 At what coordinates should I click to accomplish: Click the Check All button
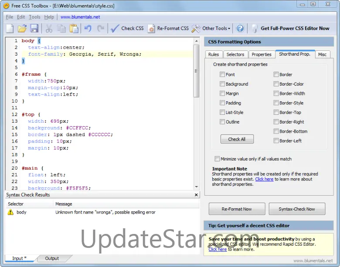click(x=237, y=139)
